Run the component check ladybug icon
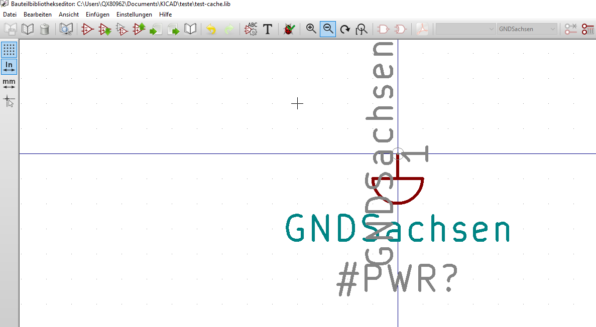 (x=289, y=29)
